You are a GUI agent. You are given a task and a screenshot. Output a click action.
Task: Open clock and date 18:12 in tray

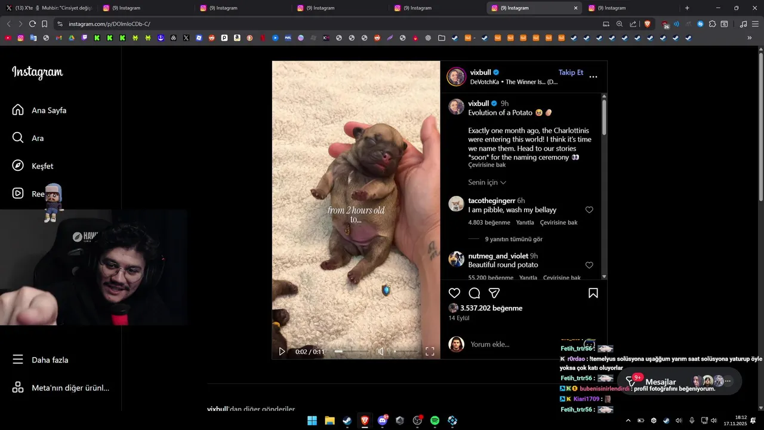pyautogui.click(x=735, y=420)
